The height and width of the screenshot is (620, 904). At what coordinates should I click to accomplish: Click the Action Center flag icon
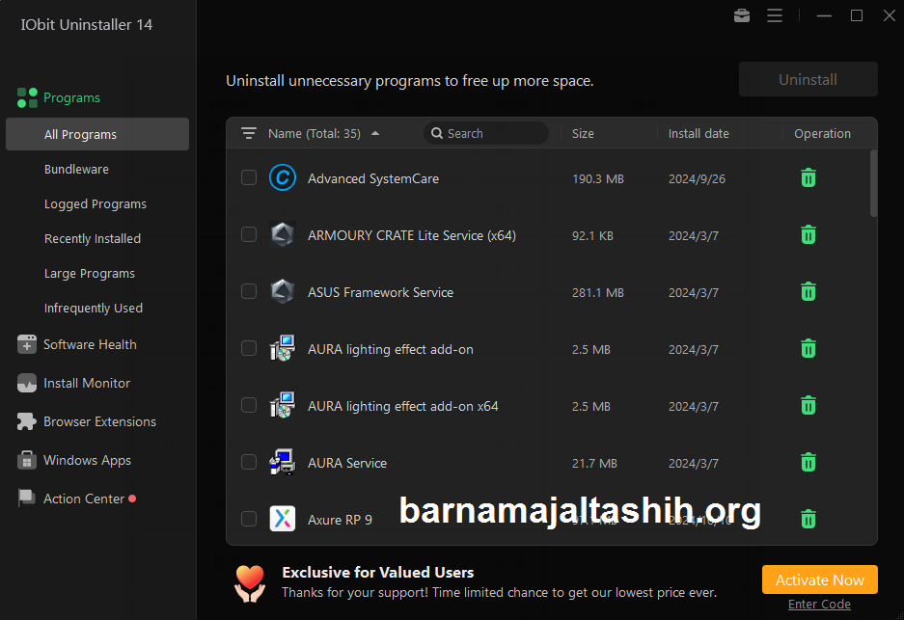(x=26, y=498)
